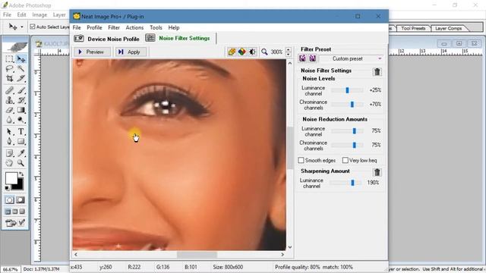The image size is (486, 273).
Task: Select the Lasso tool
Action: (x=9, y=68)
